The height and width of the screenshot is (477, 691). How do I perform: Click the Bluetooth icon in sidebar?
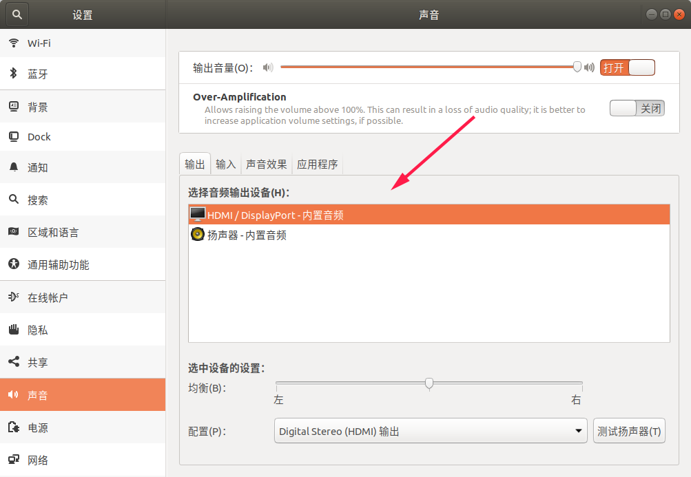[x=14, y=73]
